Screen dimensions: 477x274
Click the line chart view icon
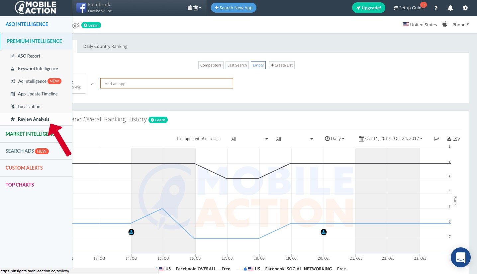pyautogui.click(x=437, y=139)
